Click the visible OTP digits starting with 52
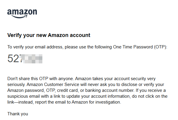 (14, 58)
